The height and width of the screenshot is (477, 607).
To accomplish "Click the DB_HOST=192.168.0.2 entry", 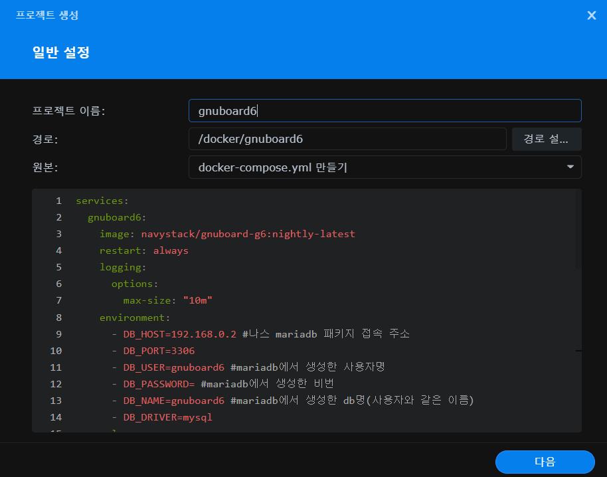I will click(179, 334).
